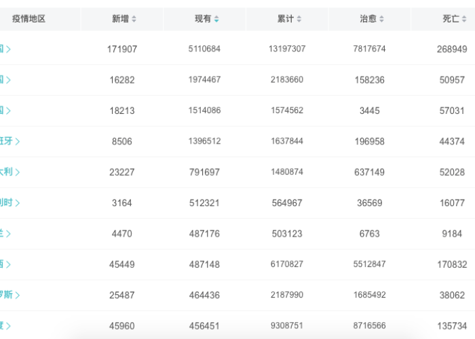Image resolution: width=475 pixels, height=339 pixels.
Task: Click the 现有 header label
Action: (203, 19)
